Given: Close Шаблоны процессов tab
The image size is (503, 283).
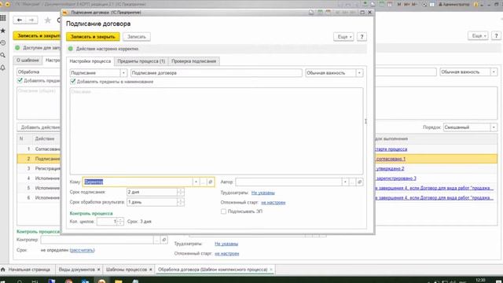Looking at the screenshot, I should (x=150, y=270).
